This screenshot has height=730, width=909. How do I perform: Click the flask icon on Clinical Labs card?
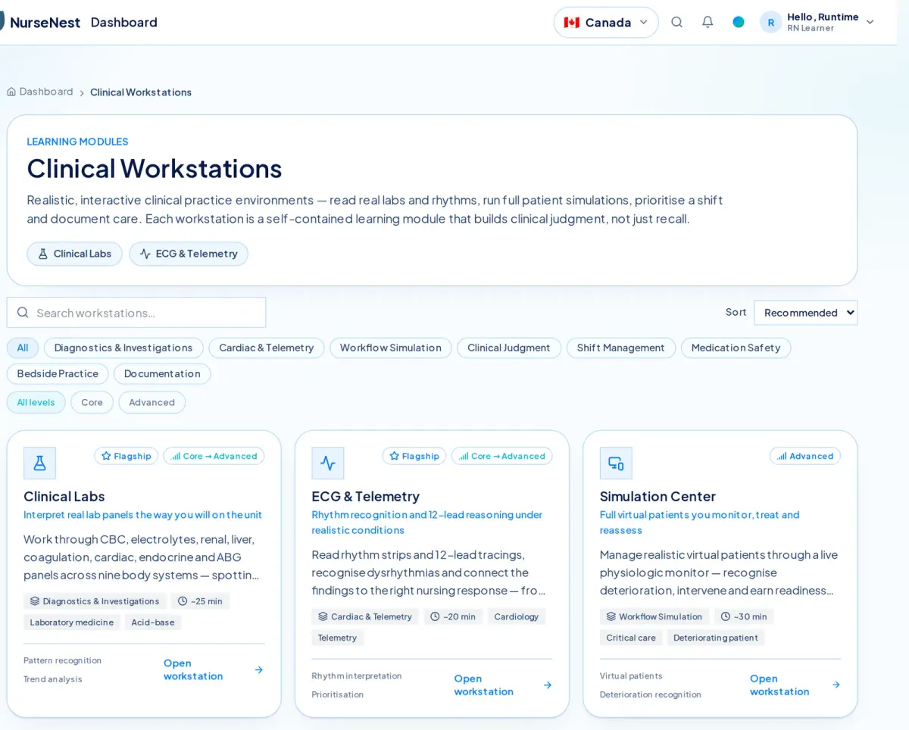click(39, 463)
